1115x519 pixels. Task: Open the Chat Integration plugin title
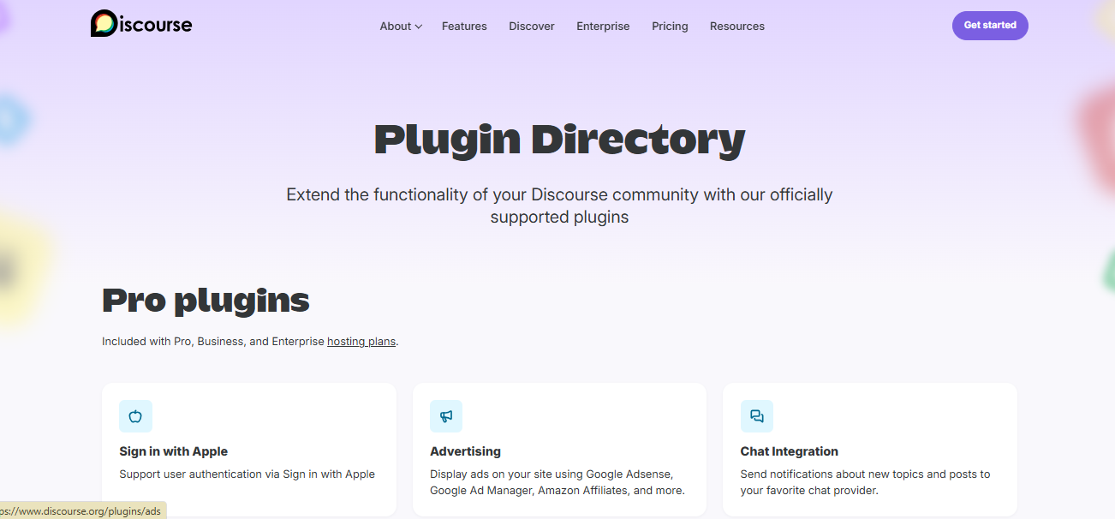pos(790,451)
